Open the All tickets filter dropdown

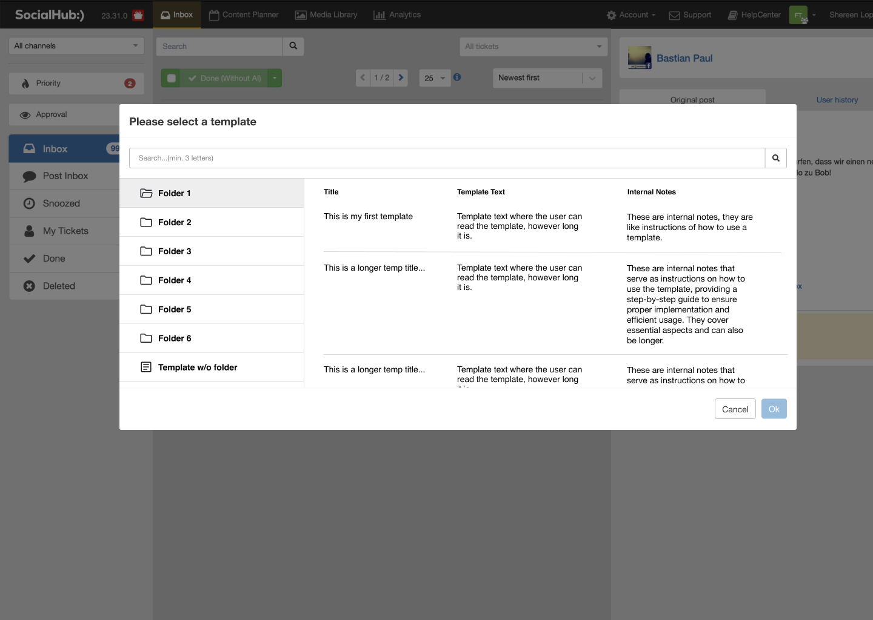[533, 47]
